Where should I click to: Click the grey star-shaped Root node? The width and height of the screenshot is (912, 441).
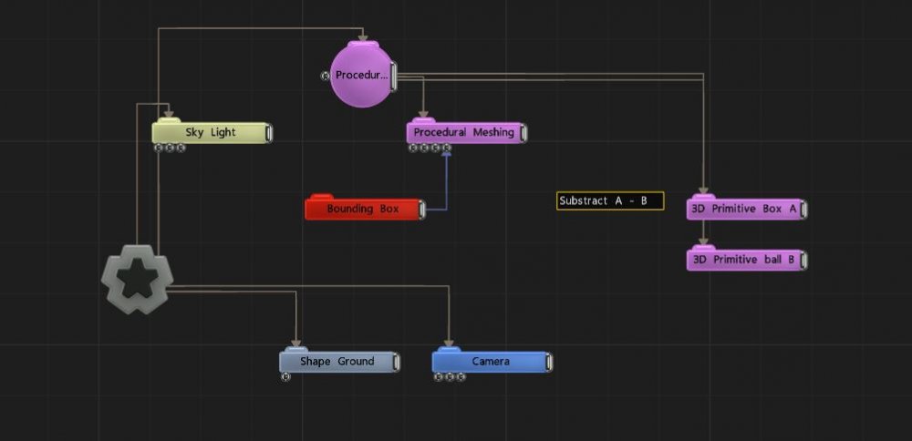click(x=136, y=280)
